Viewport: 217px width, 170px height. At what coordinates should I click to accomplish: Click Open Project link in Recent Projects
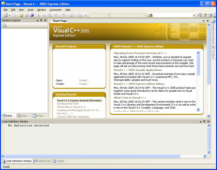tap(84, 80)
